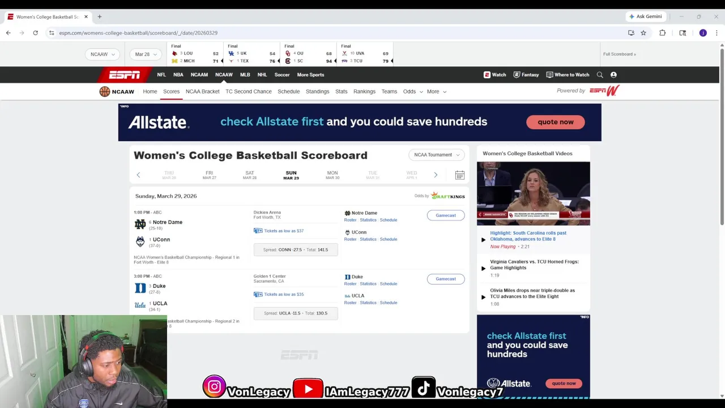Click browser reload button
The width and height of the screenshot is (725, 408).
click(35, 33)
